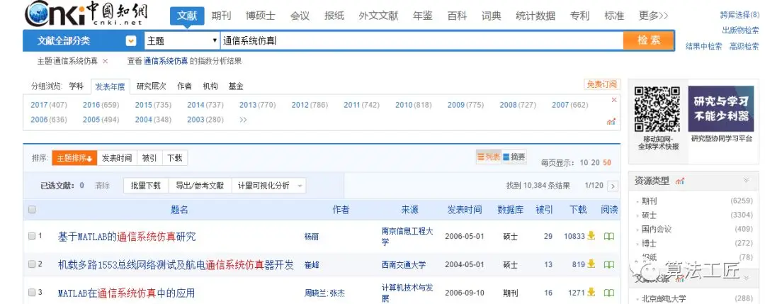Sort by 被引
The image size is (765, 304).
click(x=149, y=158)
